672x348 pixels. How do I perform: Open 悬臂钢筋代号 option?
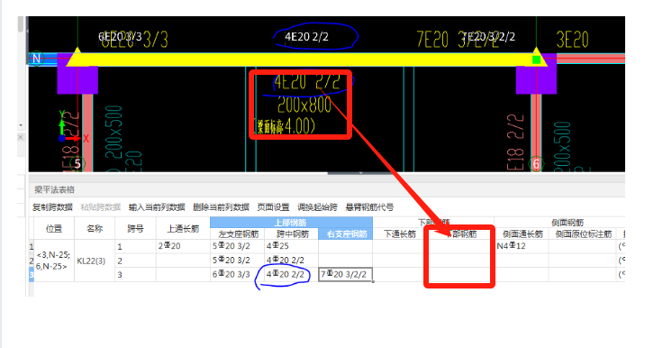369,207
